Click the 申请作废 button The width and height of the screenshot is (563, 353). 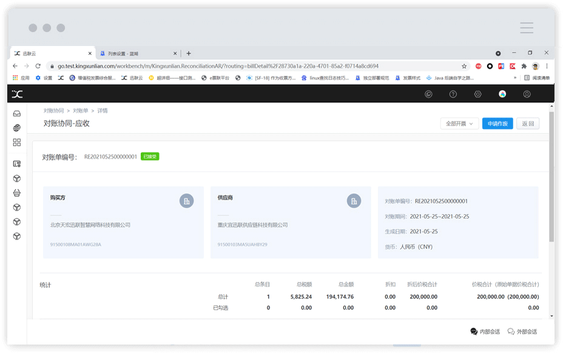pos(497,124)
